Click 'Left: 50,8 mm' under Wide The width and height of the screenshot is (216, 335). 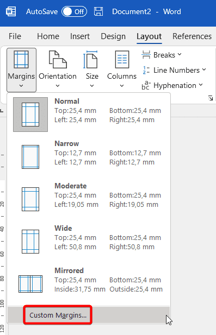[75, 246]
